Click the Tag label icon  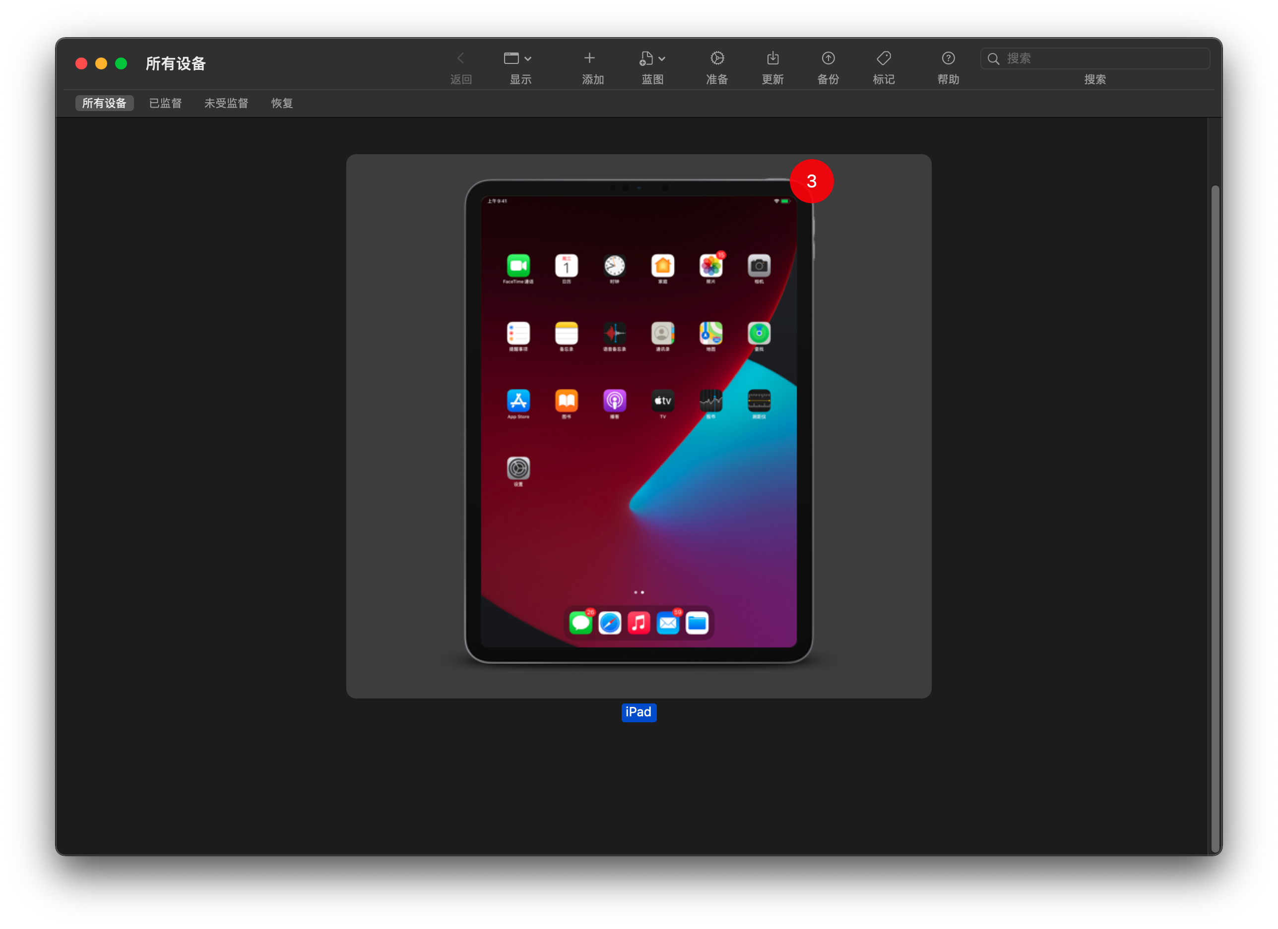(x=884, y=58)
